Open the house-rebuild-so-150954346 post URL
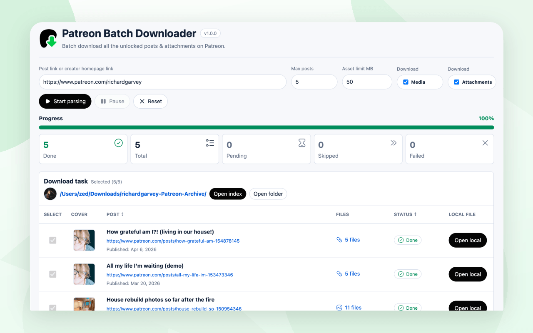This screenshot has width=533, height=333. (x=174, y=309)
